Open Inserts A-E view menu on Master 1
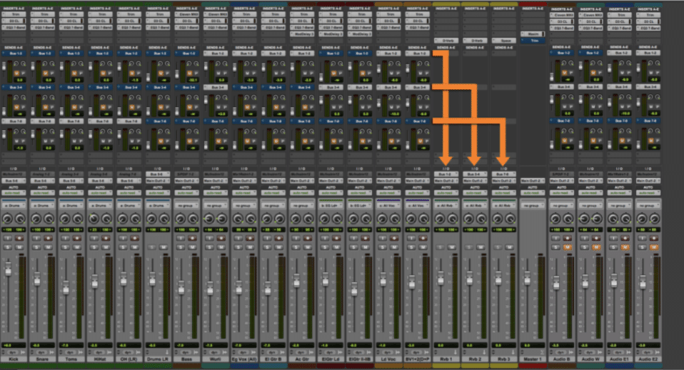This screenshot has height=370, width=684. pyautogui.click(x=532, y=9)
